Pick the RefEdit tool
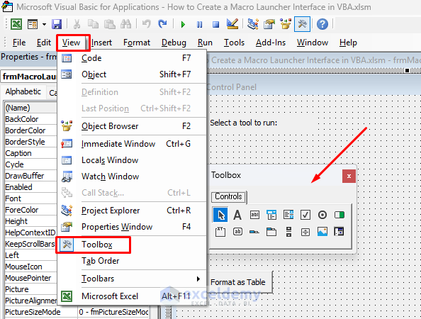 (339, 232)
